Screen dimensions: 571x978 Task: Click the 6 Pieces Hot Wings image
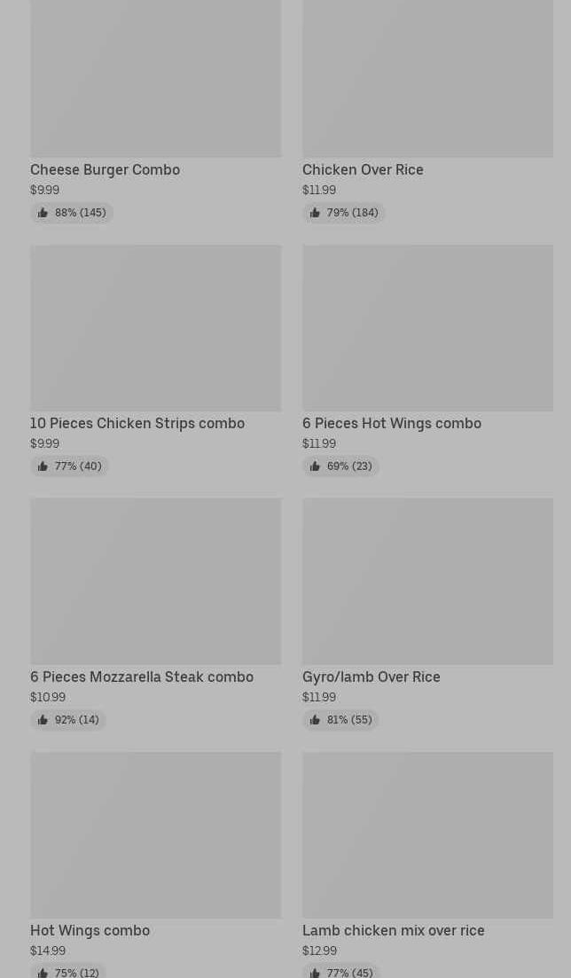[427, 327]
